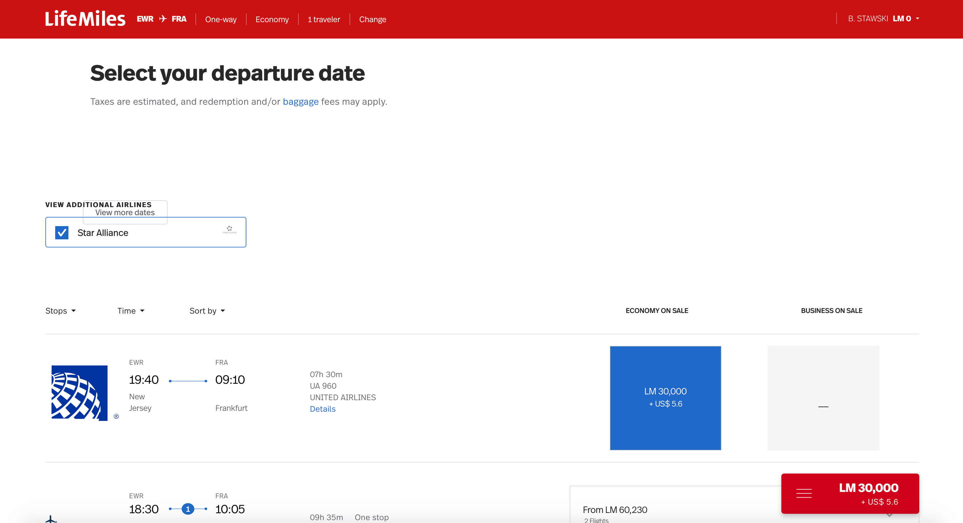Click the 18:30 departure time
Image resolution: width=963 pixels, height=523 pixels.
pyautogui.click(x=143, y=509)
